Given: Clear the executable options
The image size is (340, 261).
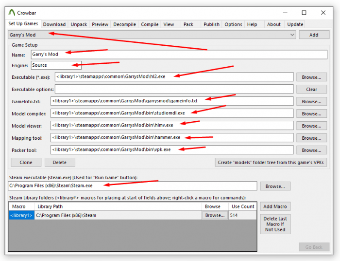Looking at the screenshot, I should [x=312, y=89].
